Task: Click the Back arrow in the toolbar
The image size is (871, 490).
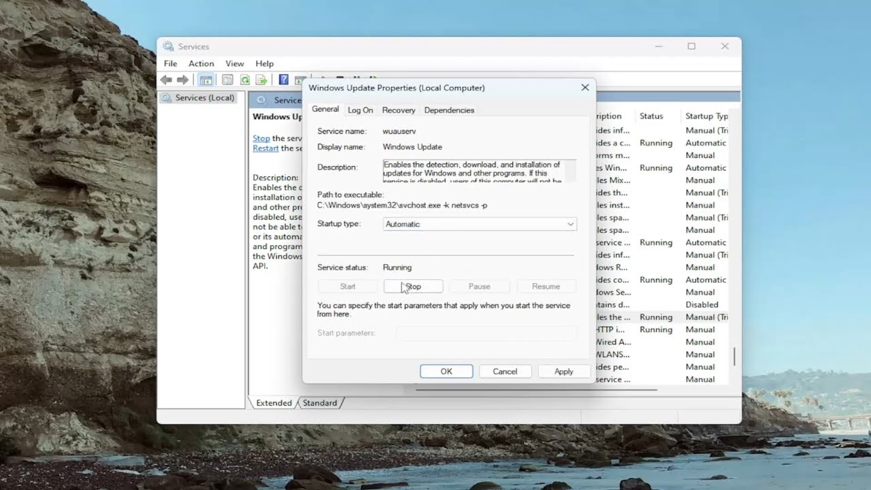Action: tap(166, 80)
